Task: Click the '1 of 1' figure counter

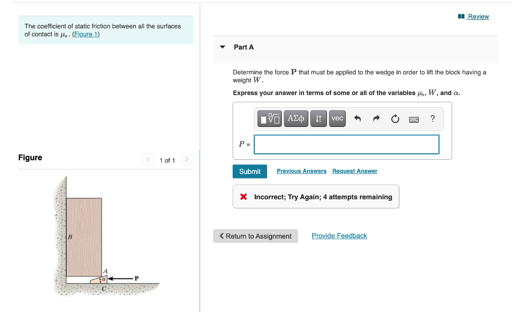Action: click(x=167, y=160)
